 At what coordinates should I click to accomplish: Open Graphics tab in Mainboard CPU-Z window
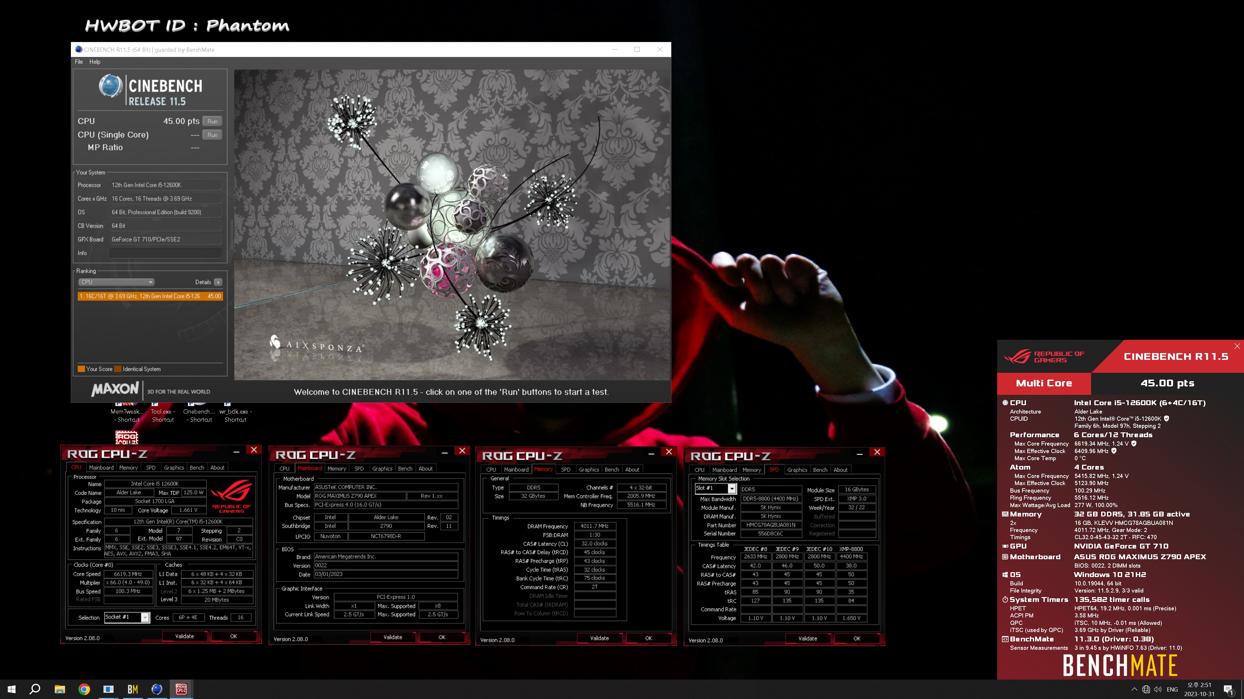tap(382, 468)
